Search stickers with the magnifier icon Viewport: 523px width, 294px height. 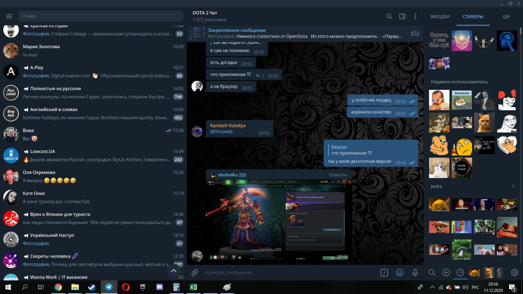[x=432, y=272]
